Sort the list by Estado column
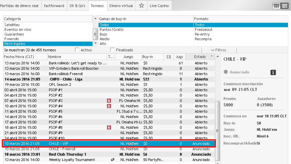291x164 pixels. pyautogui.click(x=201, y=57)
